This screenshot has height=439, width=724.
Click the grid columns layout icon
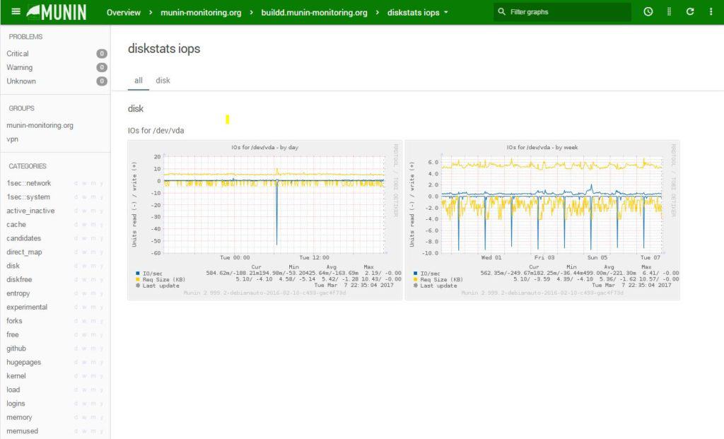tap(669, 12)
